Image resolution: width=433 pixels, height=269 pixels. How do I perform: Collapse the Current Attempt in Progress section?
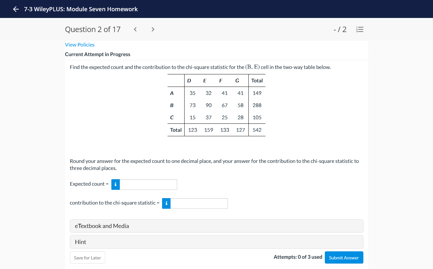coord(98,54)
